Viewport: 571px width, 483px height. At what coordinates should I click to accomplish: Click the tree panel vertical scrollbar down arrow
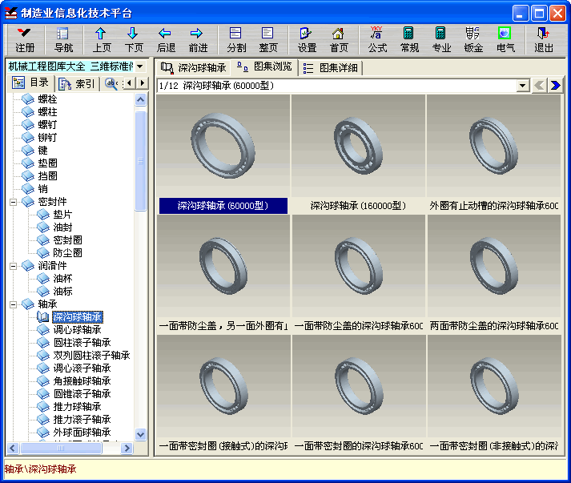click(141, 434)
